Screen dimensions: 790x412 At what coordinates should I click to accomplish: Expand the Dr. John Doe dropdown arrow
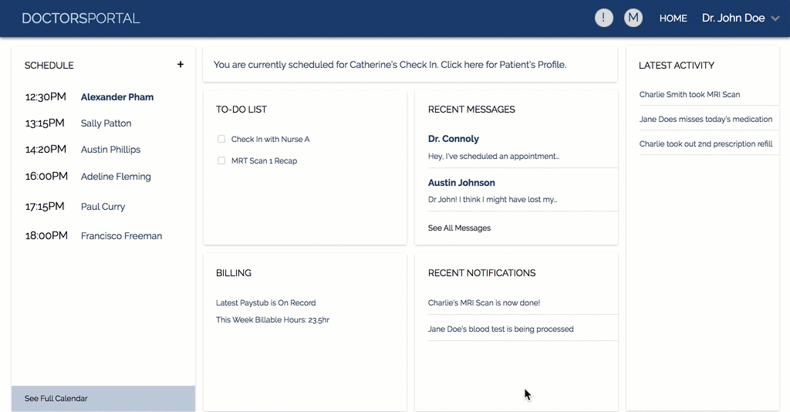775,19
